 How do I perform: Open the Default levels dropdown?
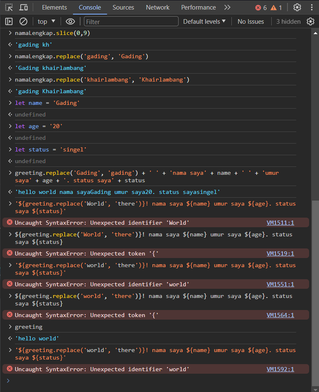(204, 22)
